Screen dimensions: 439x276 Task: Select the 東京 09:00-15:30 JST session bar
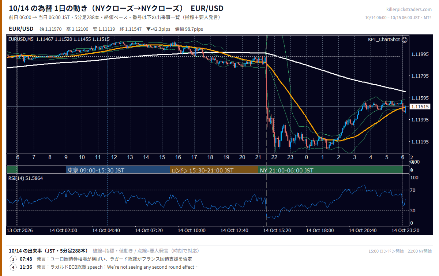pos(118,170)
